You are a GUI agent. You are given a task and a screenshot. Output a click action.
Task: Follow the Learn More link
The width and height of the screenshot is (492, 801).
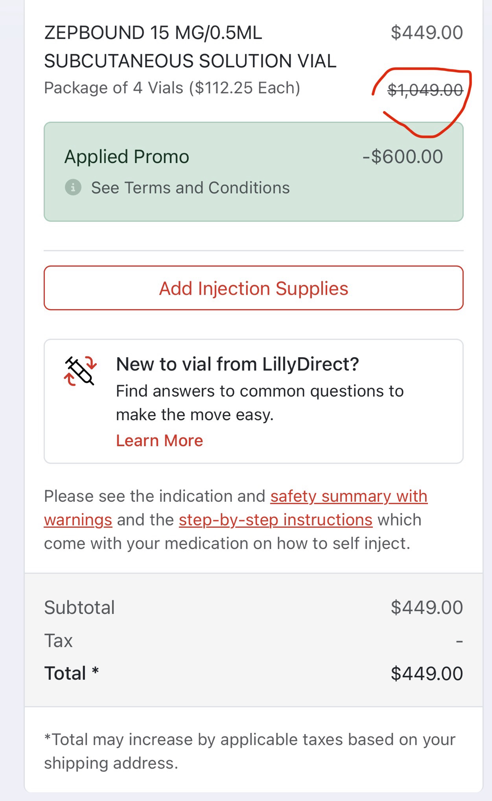coord(159,441)
